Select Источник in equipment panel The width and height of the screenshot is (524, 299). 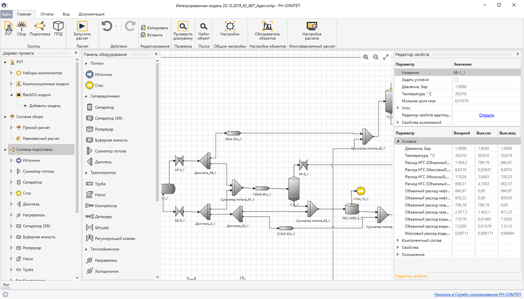pyautogui.click(x=99, y=75)
